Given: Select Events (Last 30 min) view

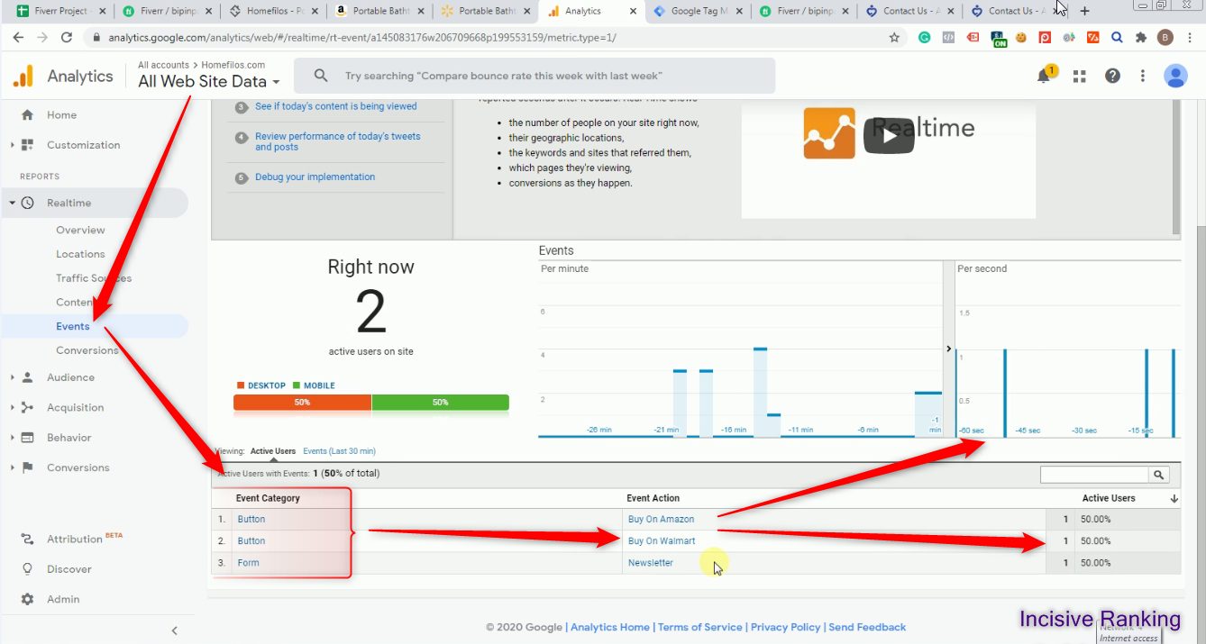Looking at the screenshot, I should coord(339,451).
